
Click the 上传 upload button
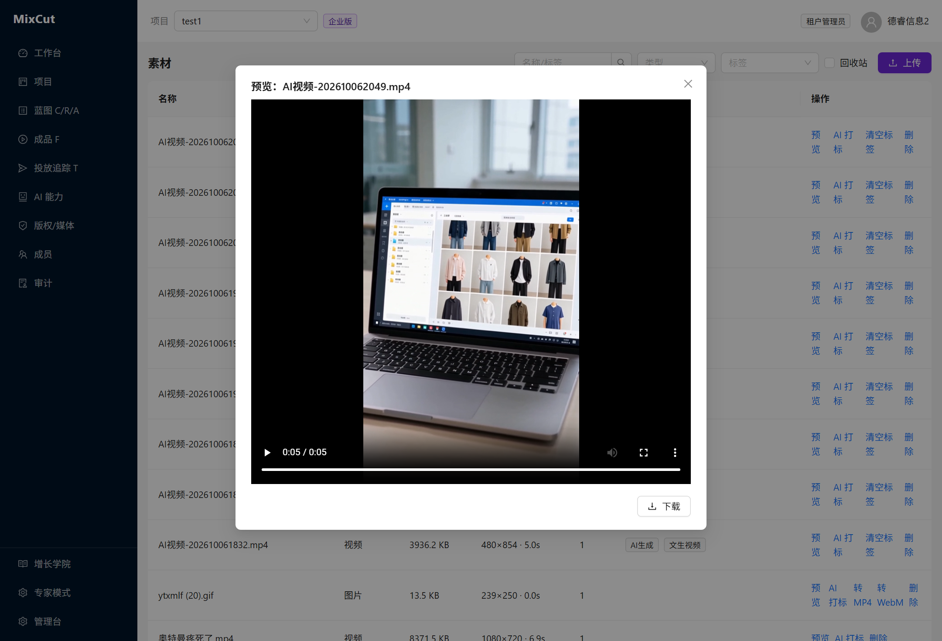(x=904, y=63)
